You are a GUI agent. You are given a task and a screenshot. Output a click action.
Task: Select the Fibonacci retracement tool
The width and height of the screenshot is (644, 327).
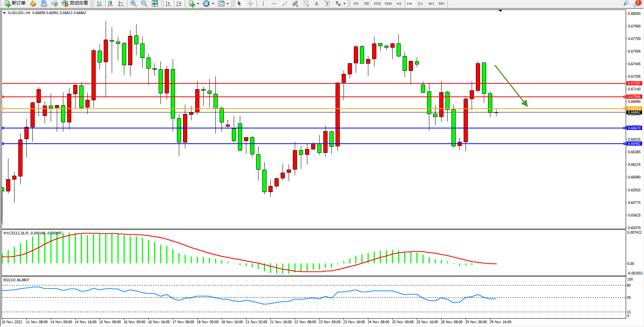click(x=306, y=3)
